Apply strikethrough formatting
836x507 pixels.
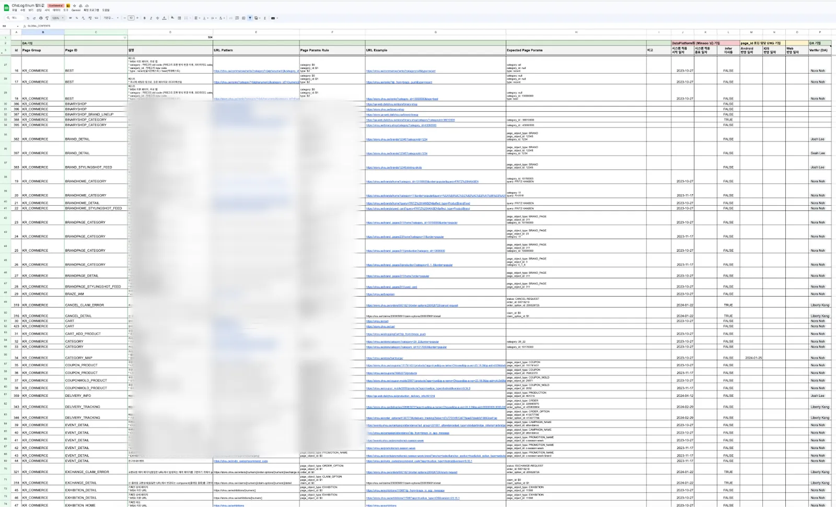(157, 18)
